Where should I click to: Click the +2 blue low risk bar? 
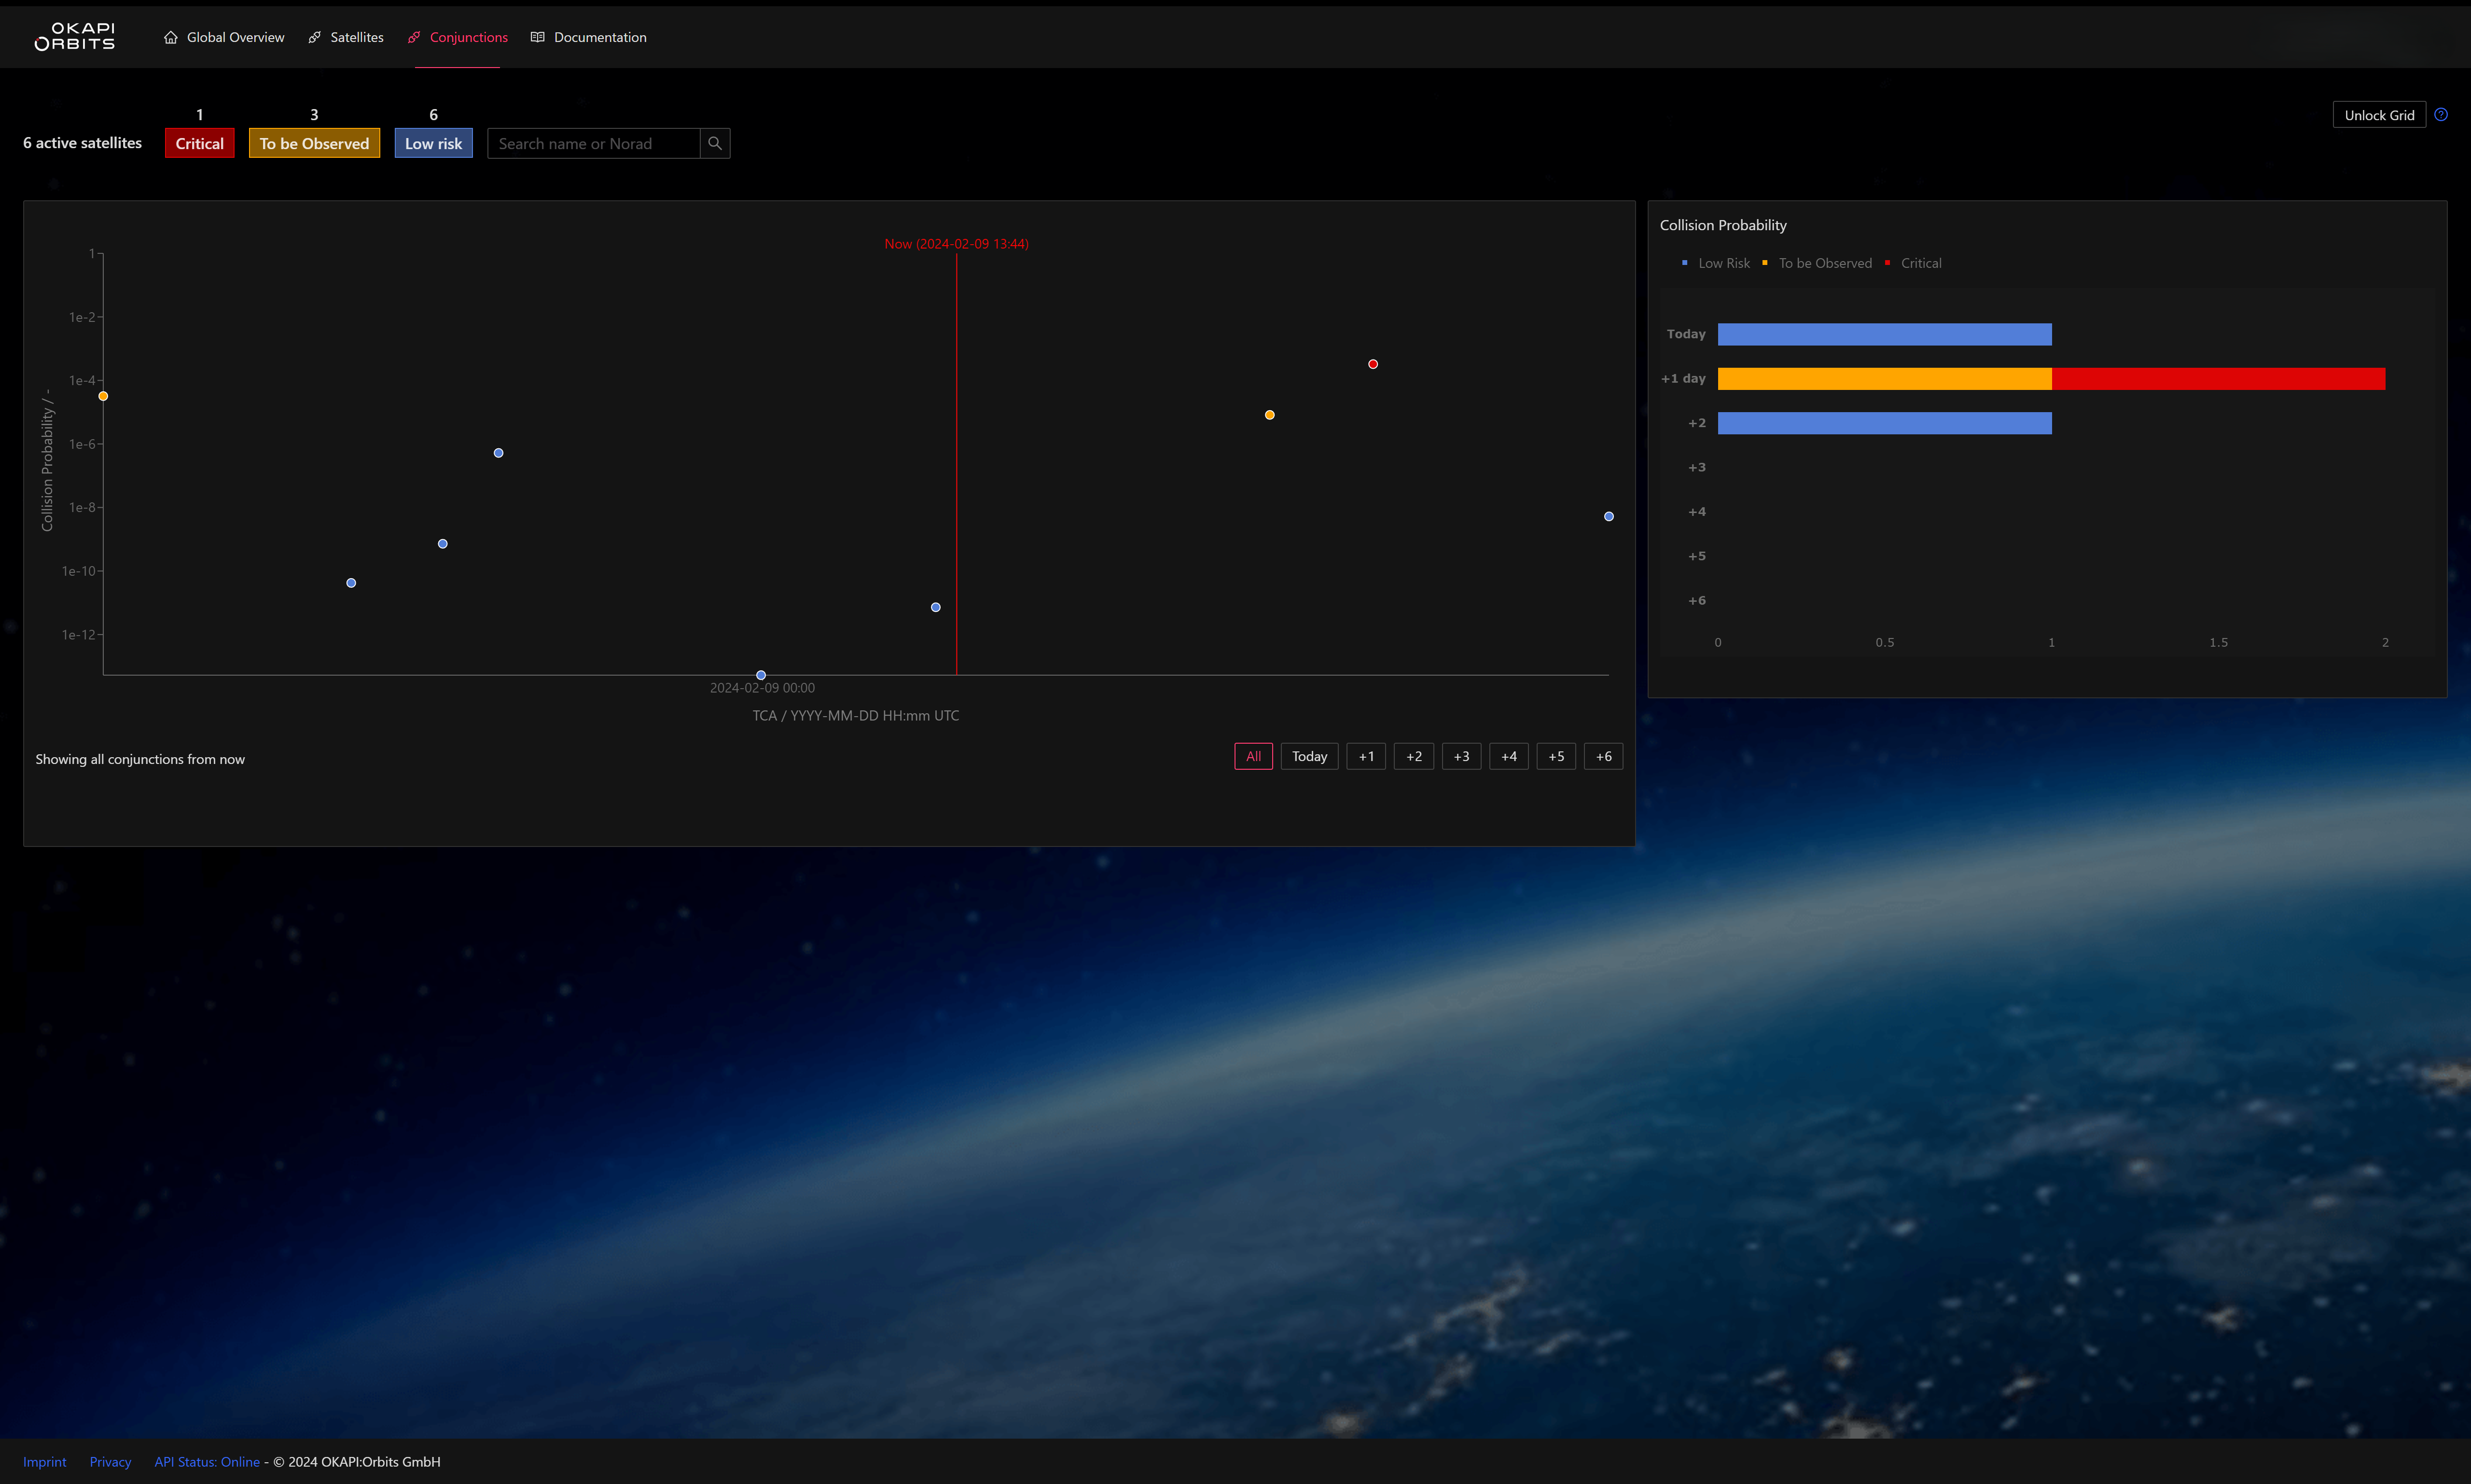coord(1885,423)
